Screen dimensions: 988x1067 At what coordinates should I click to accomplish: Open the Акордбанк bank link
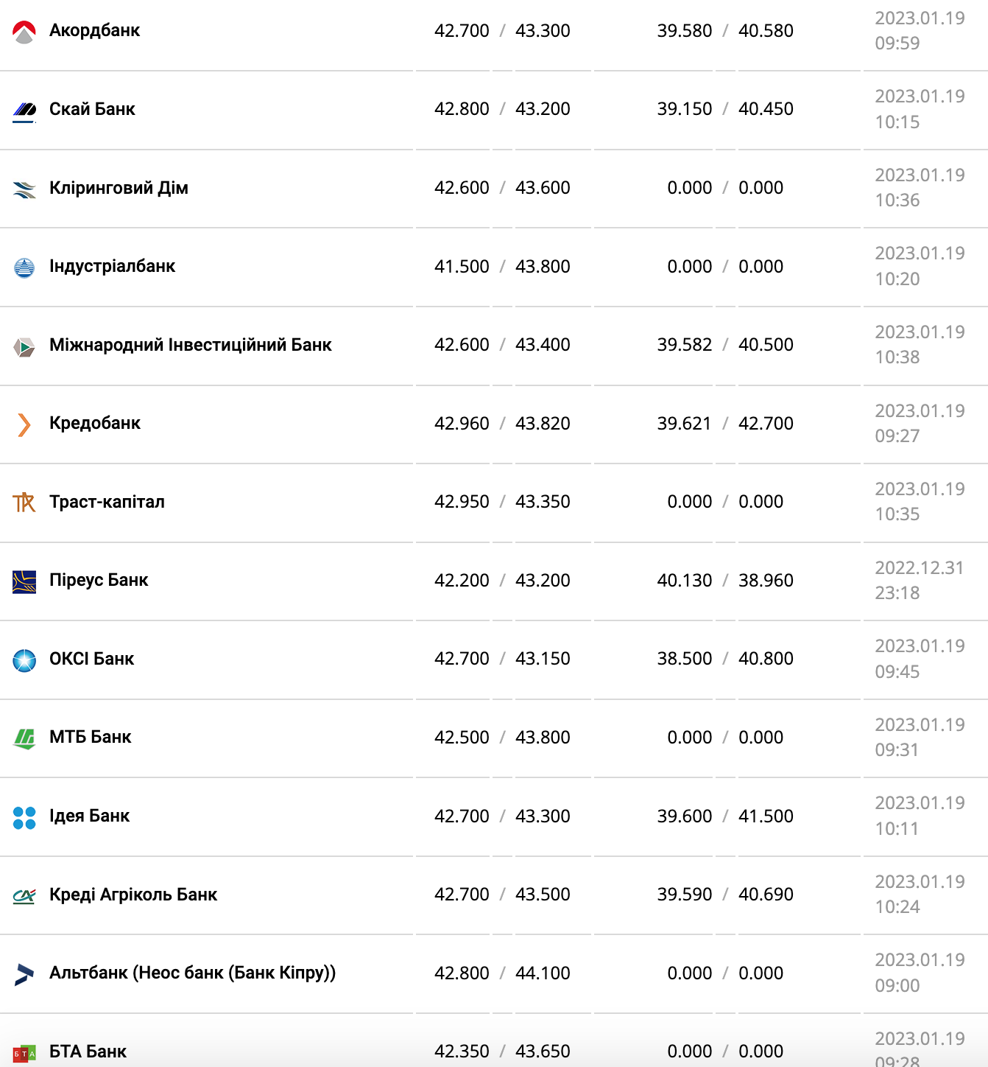point(94,30)
